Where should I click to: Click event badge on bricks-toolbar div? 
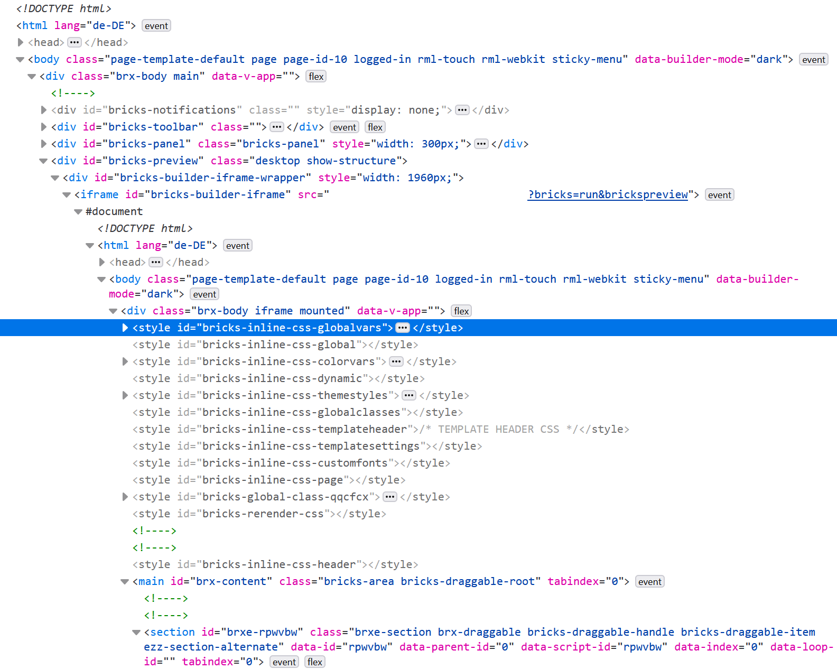tap(345, 127)
